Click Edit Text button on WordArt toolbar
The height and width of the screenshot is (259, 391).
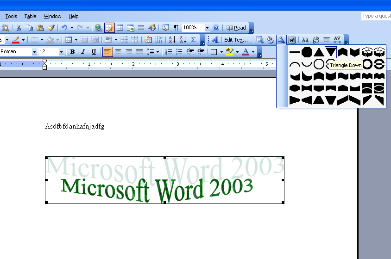(237, 40)
